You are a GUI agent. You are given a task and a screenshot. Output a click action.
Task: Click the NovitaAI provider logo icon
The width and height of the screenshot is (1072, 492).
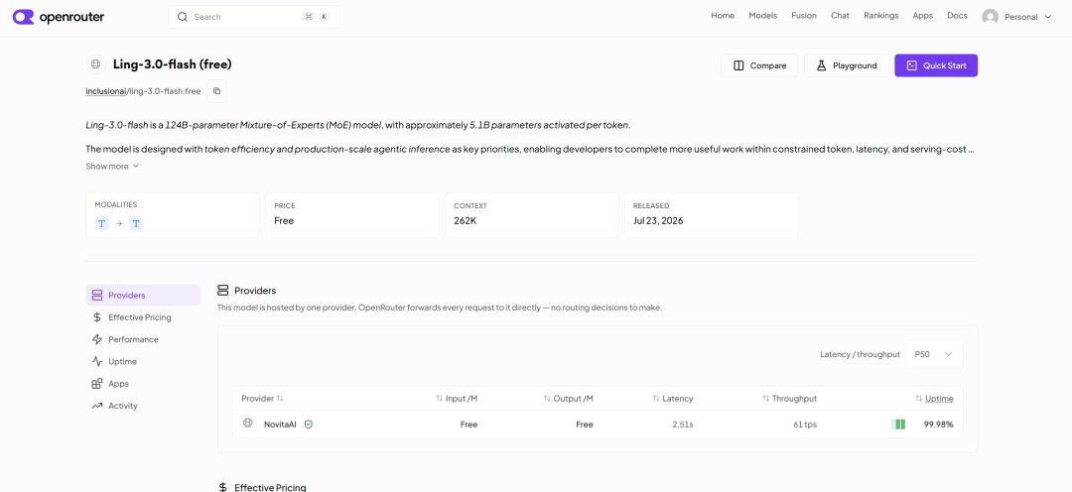tap(249, 424)
